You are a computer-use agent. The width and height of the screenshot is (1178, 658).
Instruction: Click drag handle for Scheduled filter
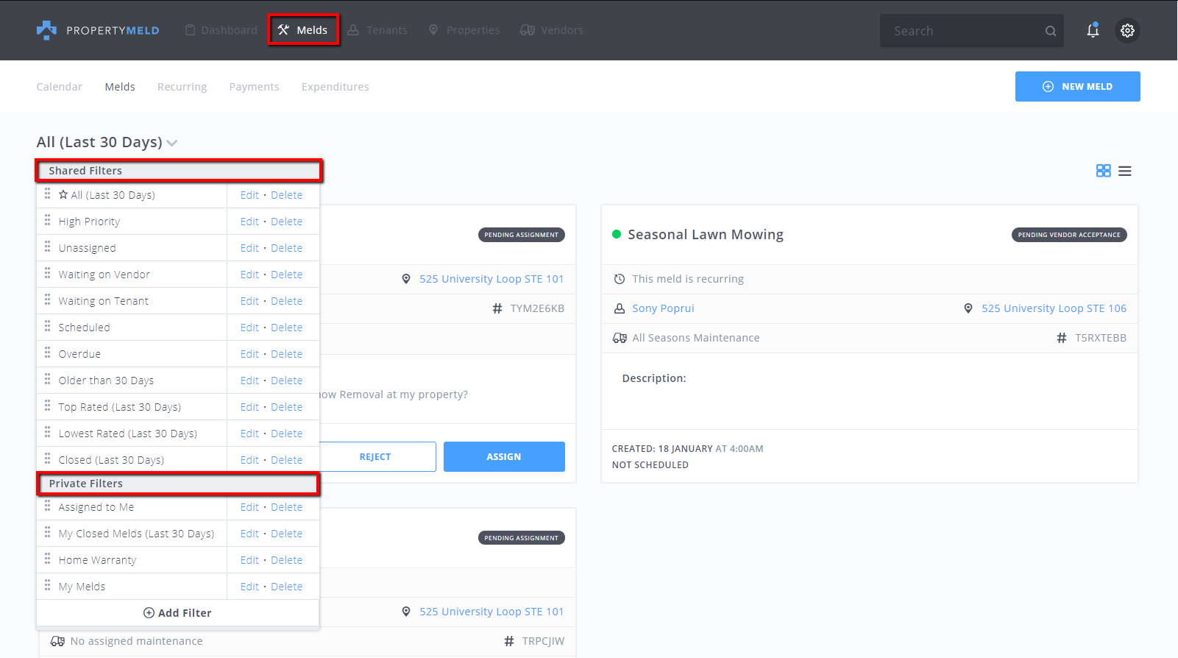point(47,326)
